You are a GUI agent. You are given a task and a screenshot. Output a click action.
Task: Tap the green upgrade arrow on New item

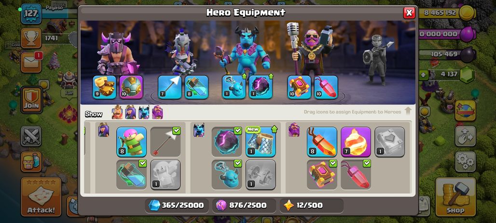click(274, 129)
